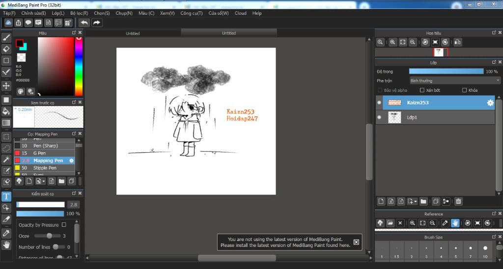Select the G Pen brush
This screenshot has height=269, width=503.
click(x=44, y=153)
